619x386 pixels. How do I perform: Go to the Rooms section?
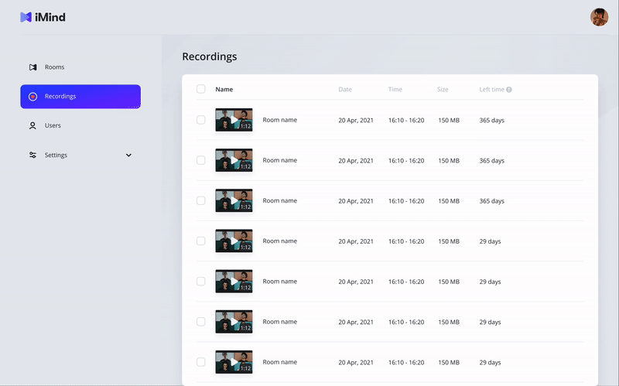(54, 67)
